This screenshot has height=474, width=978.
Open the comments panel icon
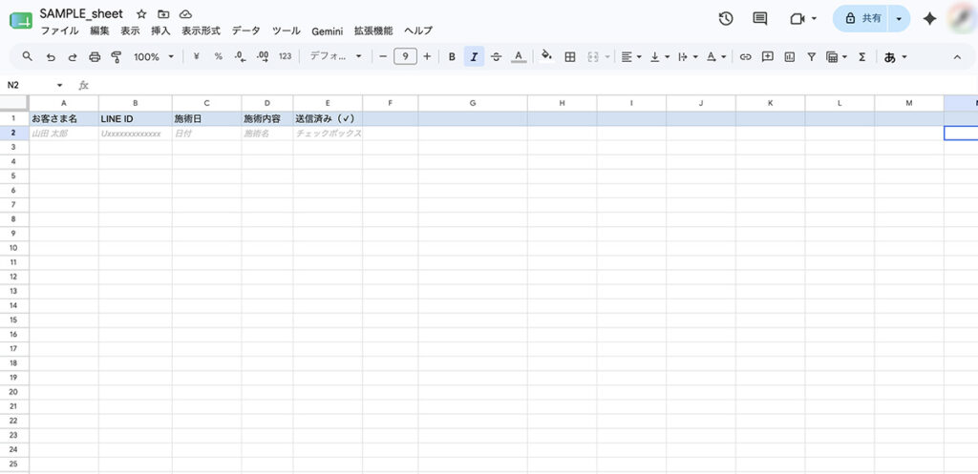759,19
